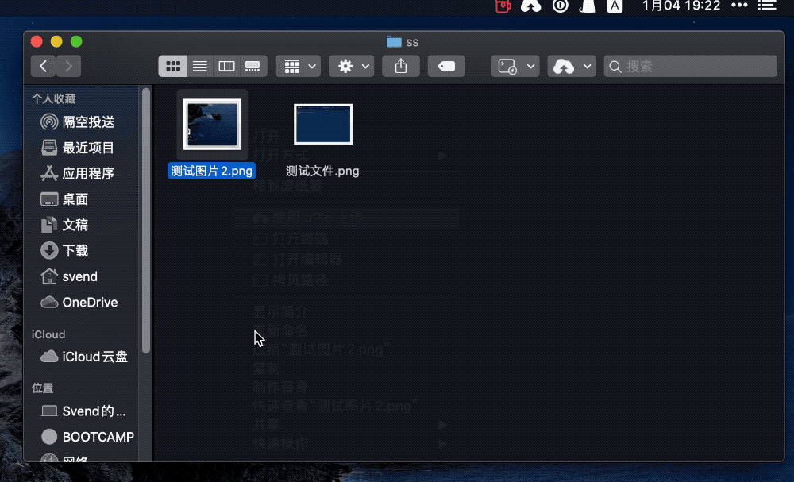This screenshot has height=482, width=794.
Task: Click the iCloud sidebar section header
Action: [48, 334]
